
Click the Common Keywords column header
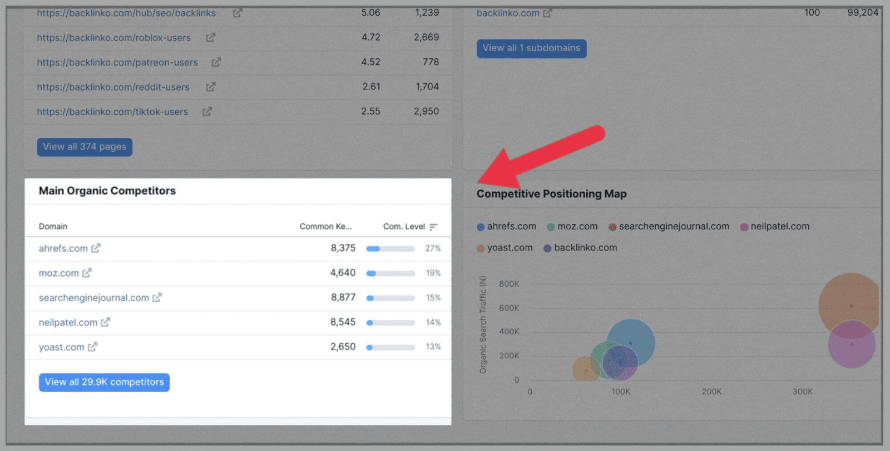(x=325, y=227)
